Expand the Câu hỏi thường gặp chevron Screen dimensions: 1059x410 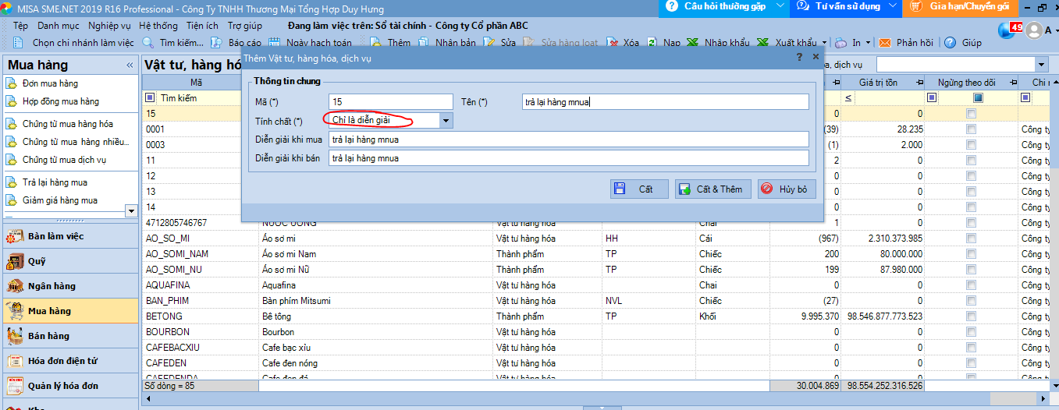(x=782, y=6)
